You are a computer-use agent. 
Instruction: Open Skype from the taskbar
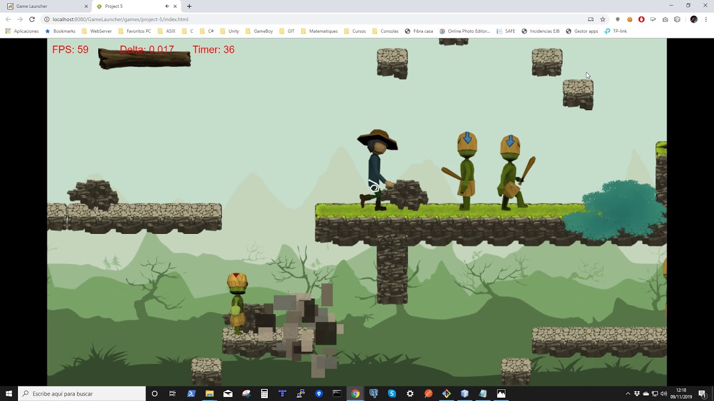(392, 394)
